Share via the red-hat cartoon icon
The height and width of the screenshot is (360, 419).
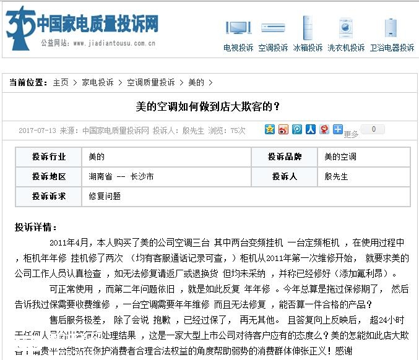(324, 129)
